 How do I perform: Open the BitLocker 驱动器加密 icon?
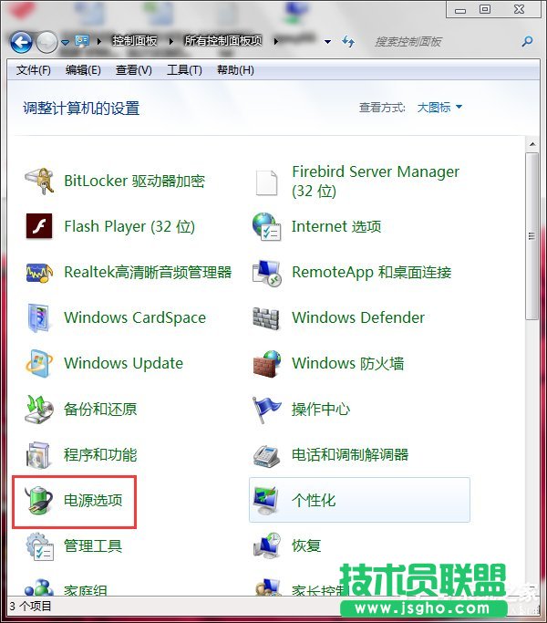tap(39, 181)
